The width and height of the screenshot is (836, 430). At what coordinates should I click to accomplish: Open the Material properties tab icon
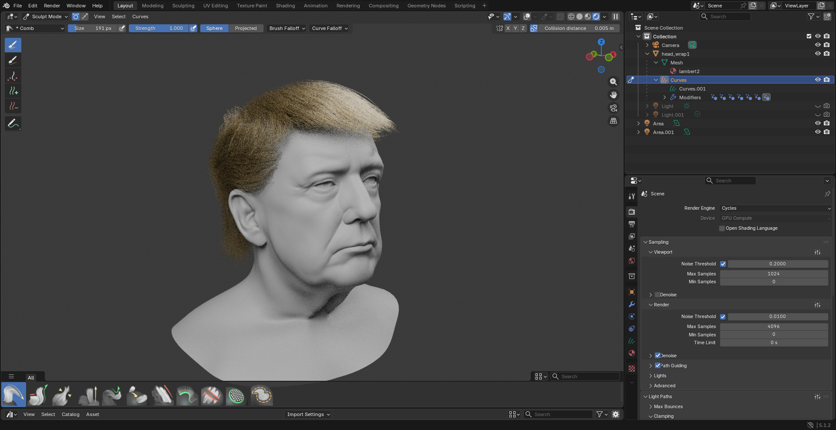point(632,353)
